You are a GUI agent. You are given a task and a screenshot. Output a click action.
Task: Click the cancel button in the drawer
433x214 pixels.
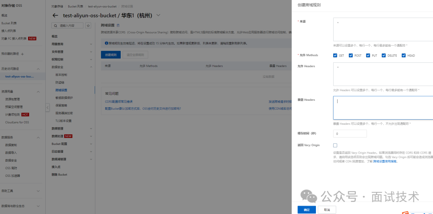327,210
